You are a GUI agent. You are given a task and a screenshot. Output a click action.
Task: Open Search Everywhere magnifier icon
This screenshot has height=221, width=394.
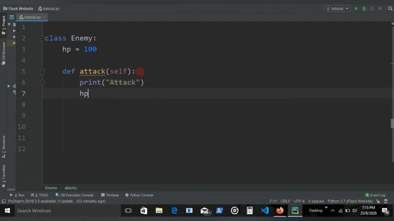coord(390,9)
